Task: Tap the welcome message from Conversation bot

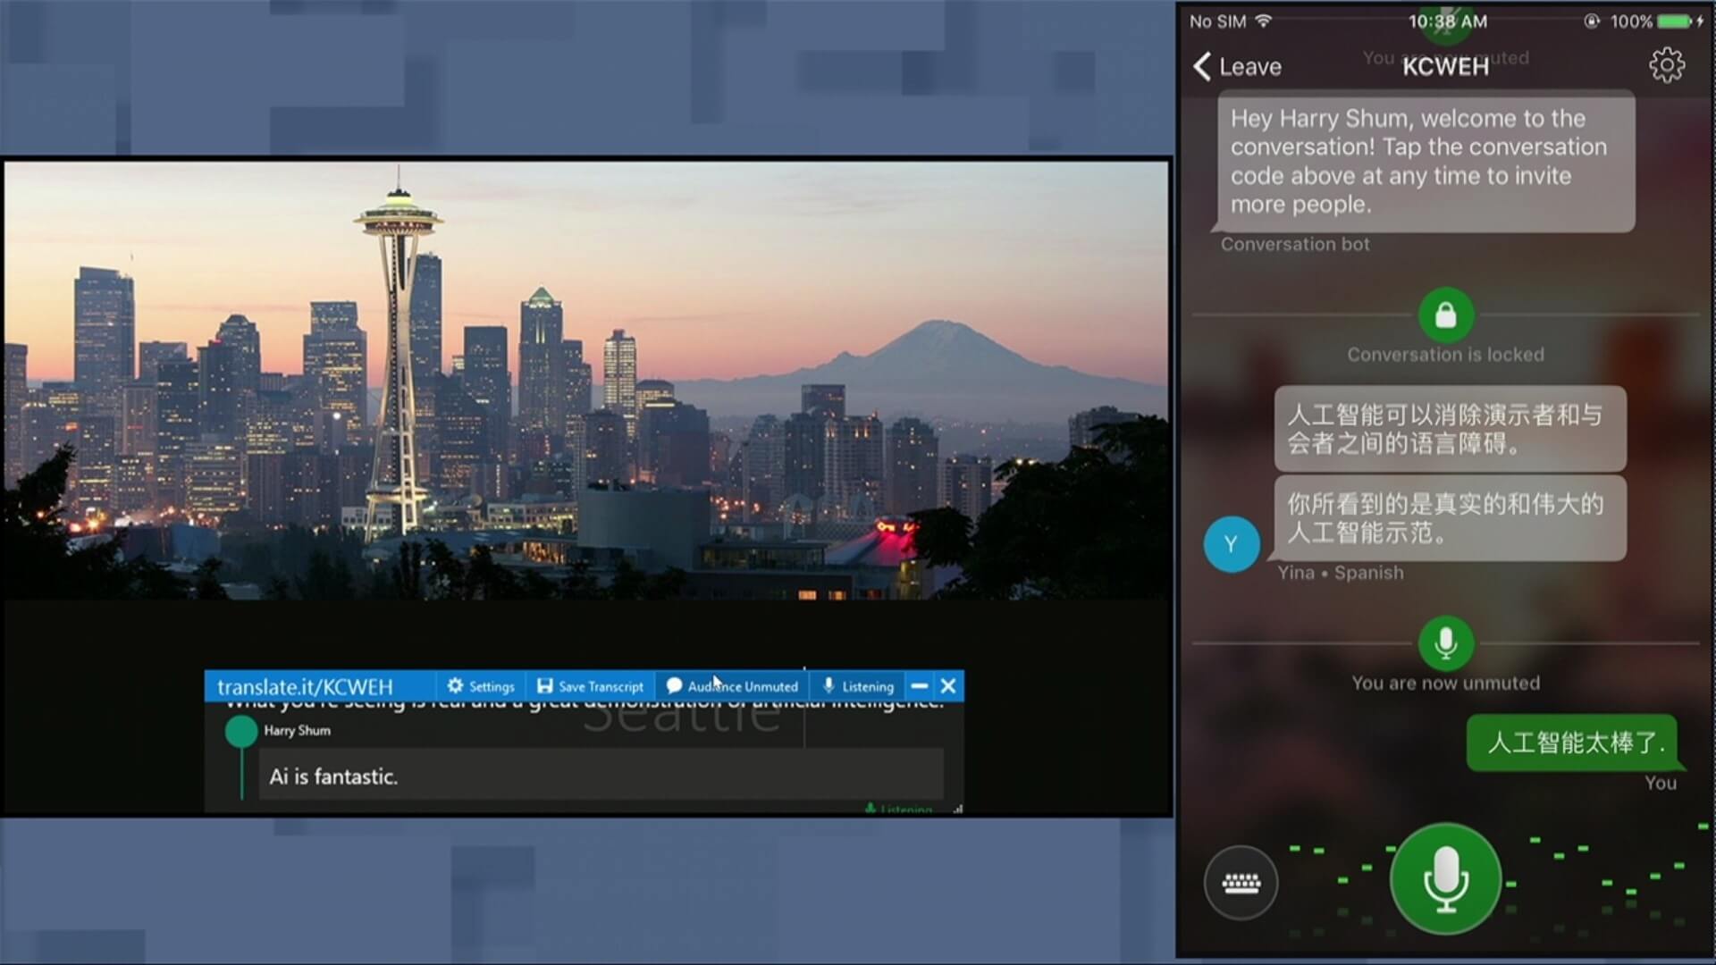Action: [x=1426, y=162]
